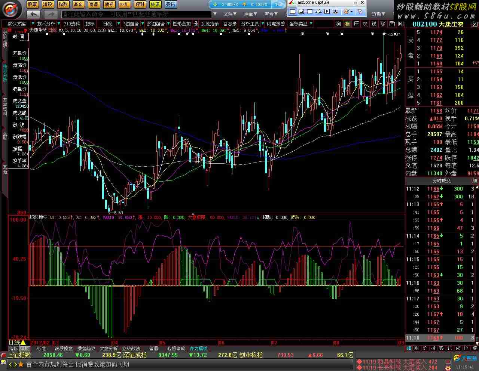Click the 田 grid layout icon
479x371 pixels.
click(356, 24)
